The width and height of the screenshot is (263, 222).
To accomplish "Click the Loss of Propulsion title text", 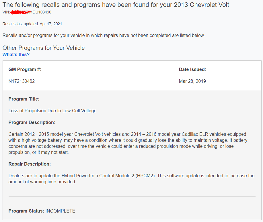I will 52,111.
